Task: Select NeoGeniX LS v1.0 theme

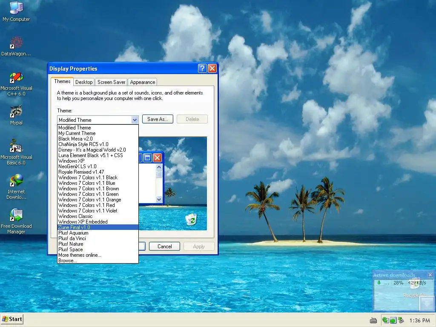Action: coord(98,166)
